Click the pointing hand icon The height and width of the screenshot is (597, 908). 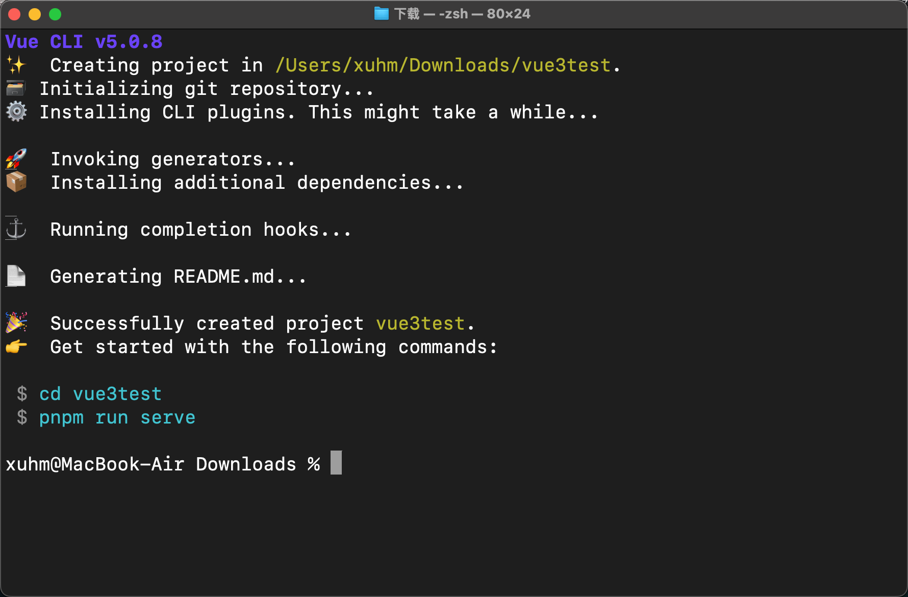click(16, 347)
